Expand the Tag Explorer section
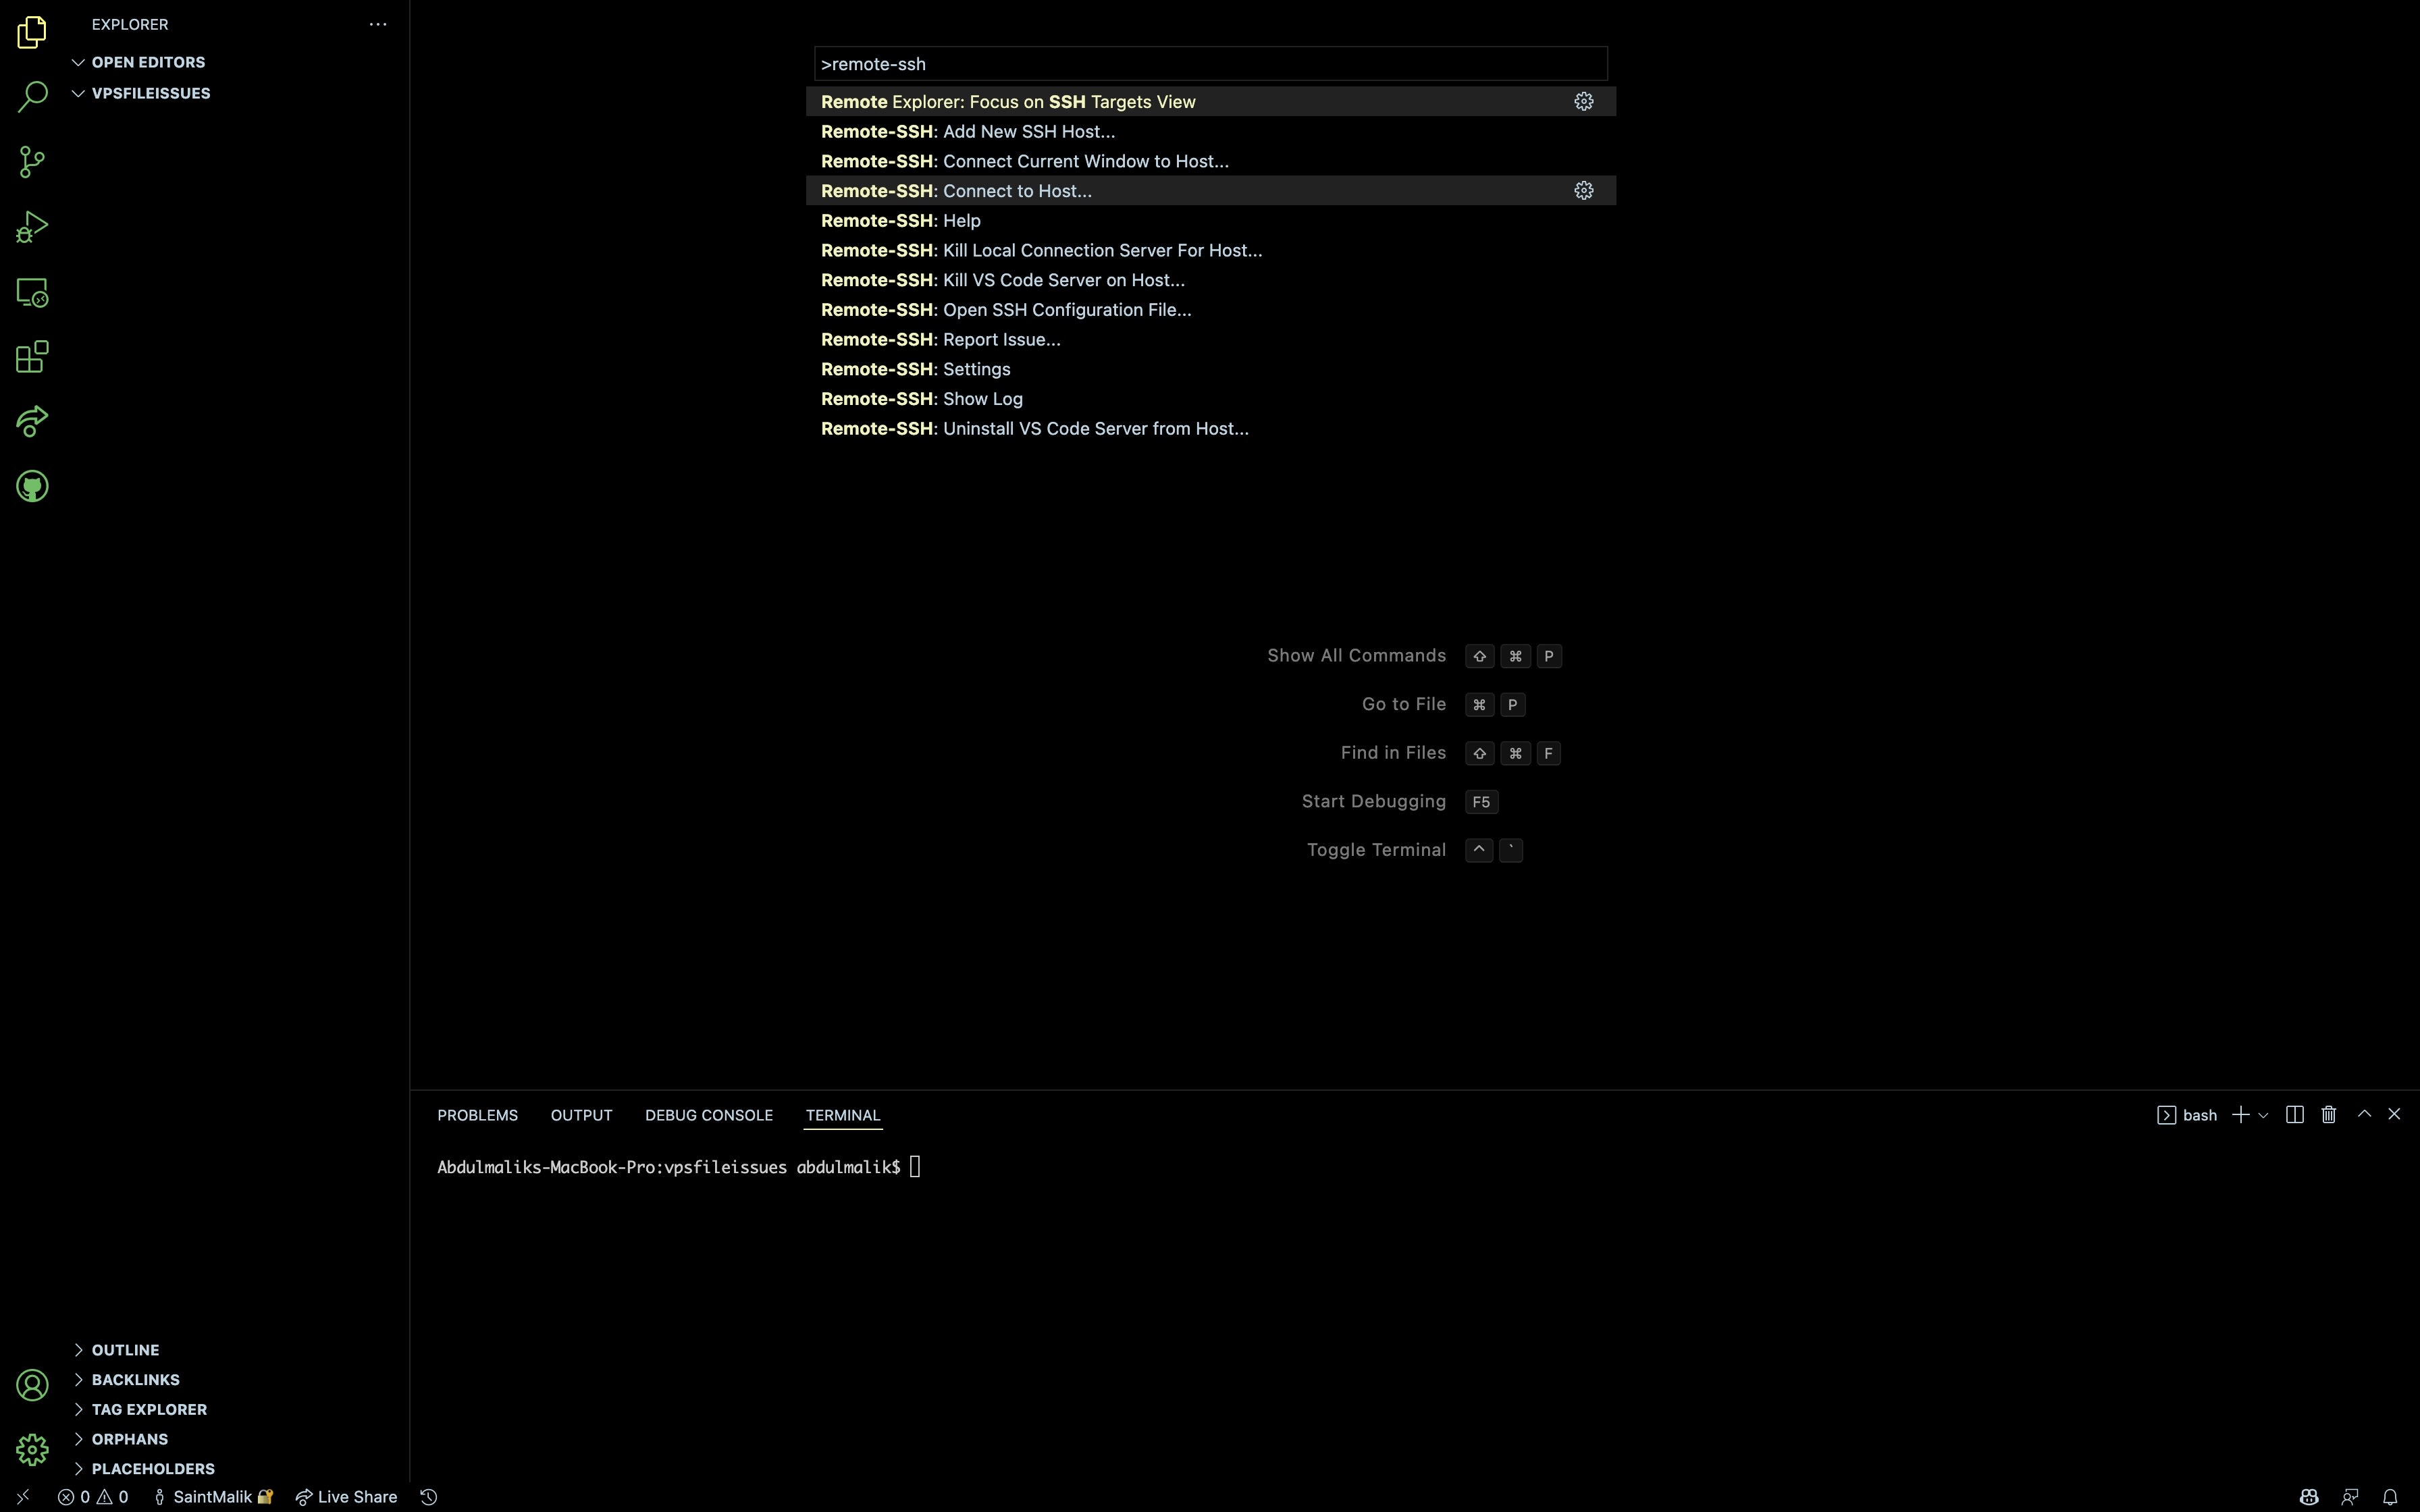2420x1512 pixels. coord(240,1410)
